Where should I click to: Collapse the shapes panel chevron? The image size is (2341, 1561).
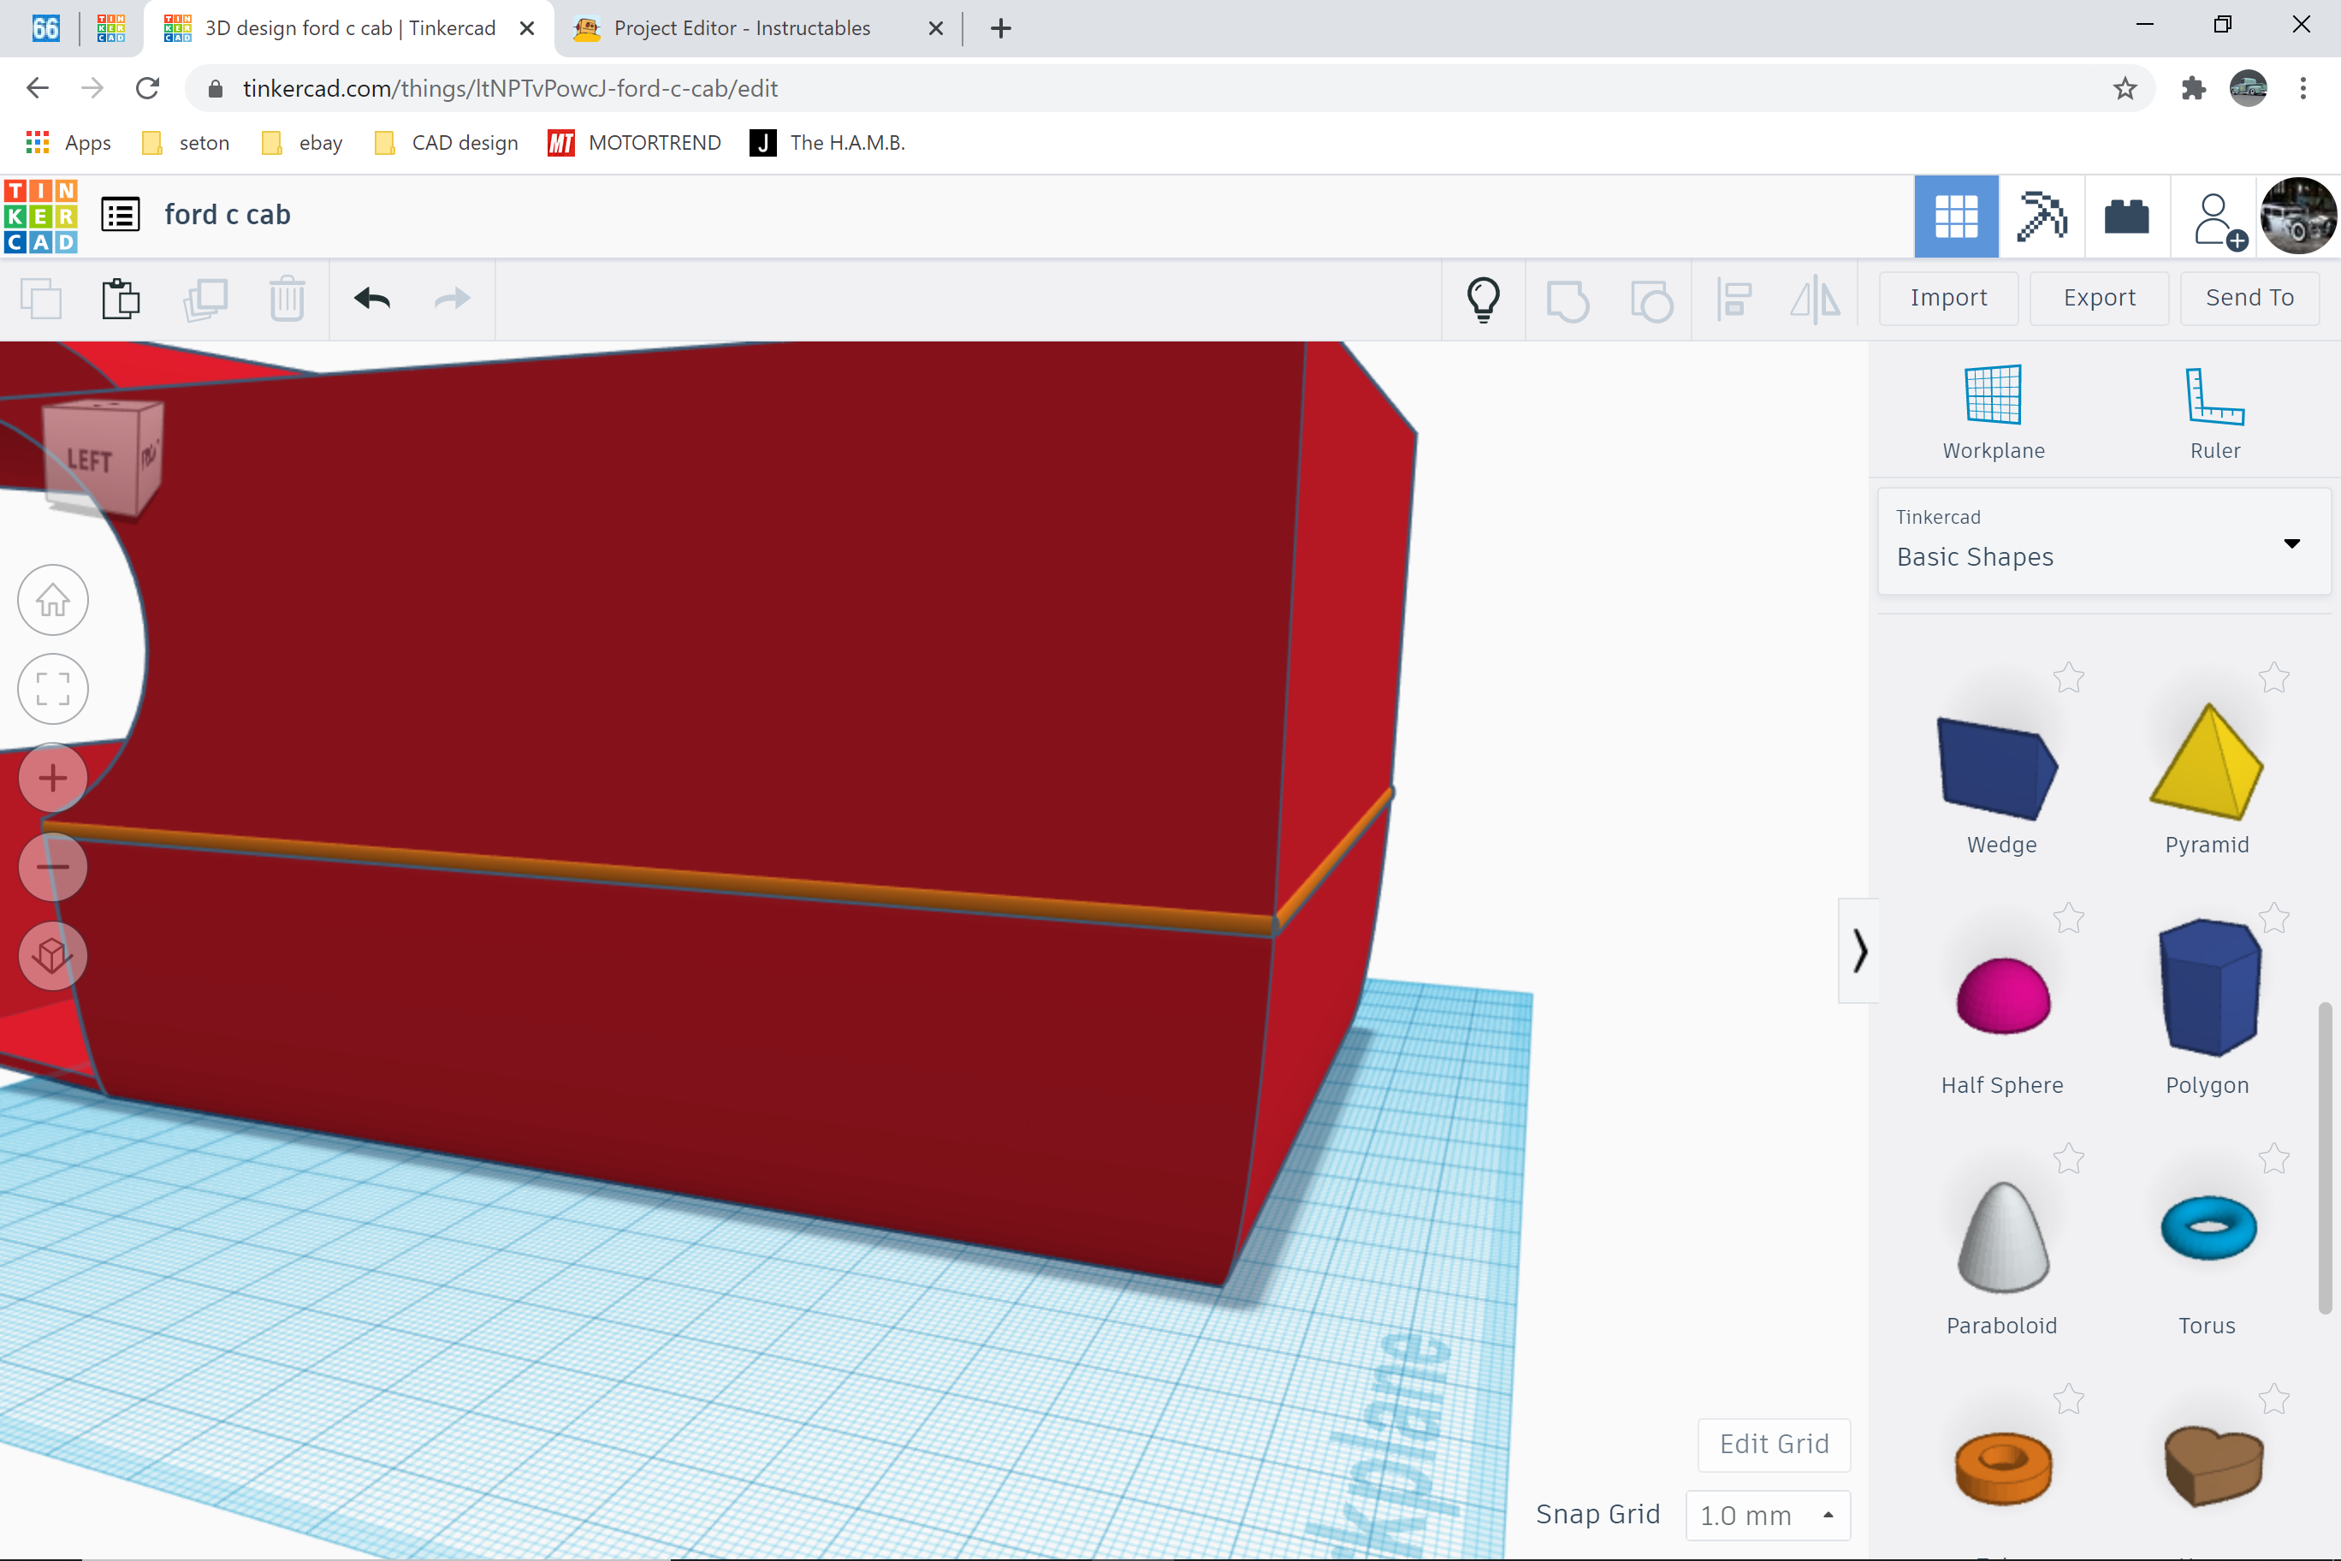[1858, 951]
